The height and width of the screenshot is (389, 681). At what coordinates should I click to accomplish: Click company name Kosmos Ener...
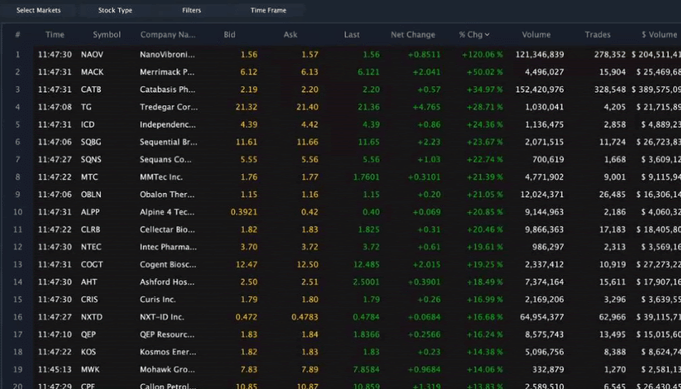pos(168,352)
